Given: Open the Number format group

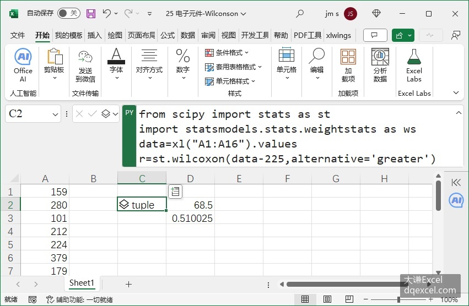Looking at the screenshot, I should (x=183, y=64).
